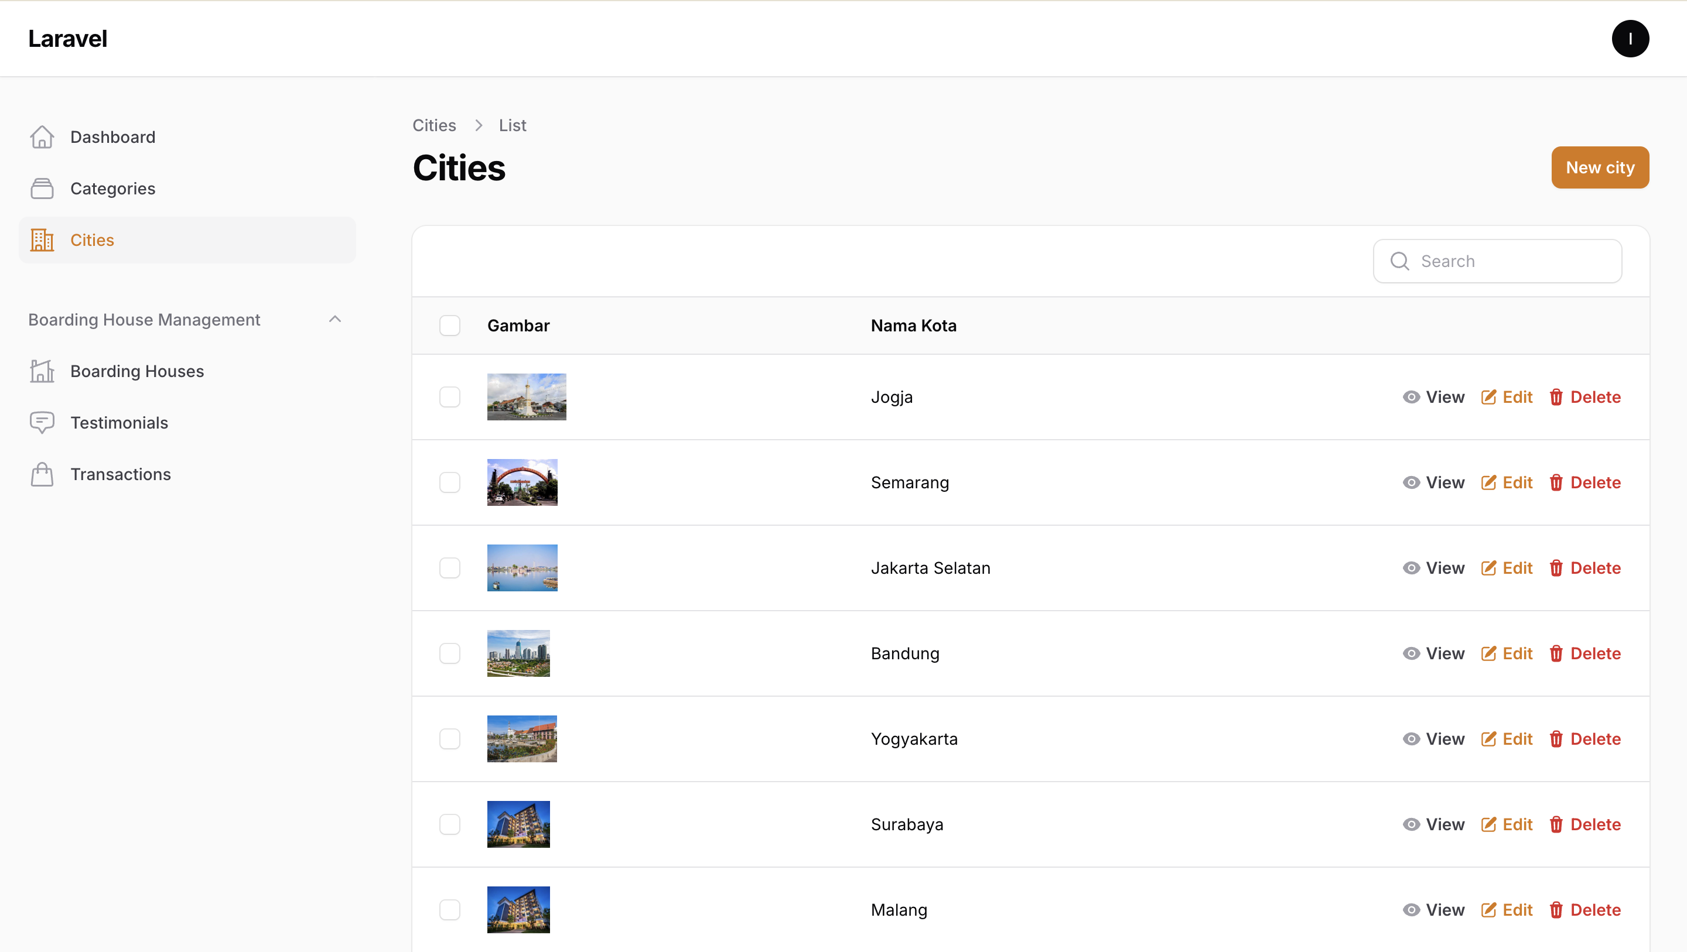This screenshot has height=952, width=1687.
Task: Click the Jakarta Selatan thumbnail image
Action: click(x=522, y=569)
